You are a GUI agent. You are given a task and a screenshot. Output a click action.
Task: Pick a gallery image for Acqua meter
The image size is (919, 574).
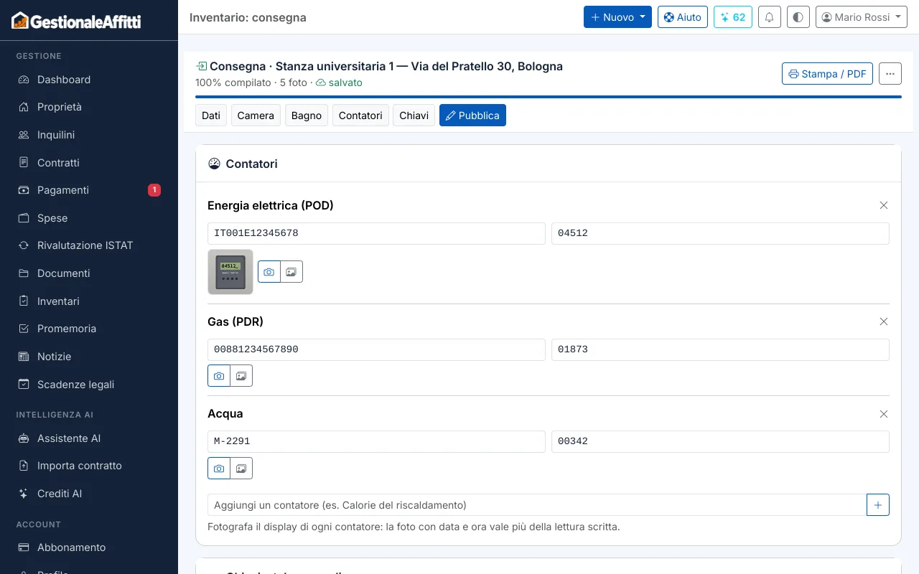click(241, 469)
